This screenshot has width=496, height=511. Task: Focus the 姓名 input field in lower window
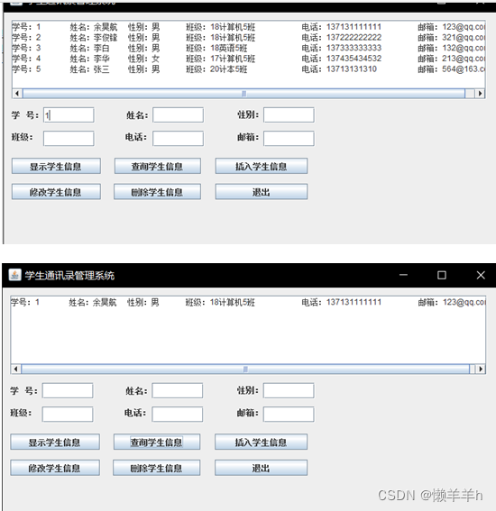[178, 390]
